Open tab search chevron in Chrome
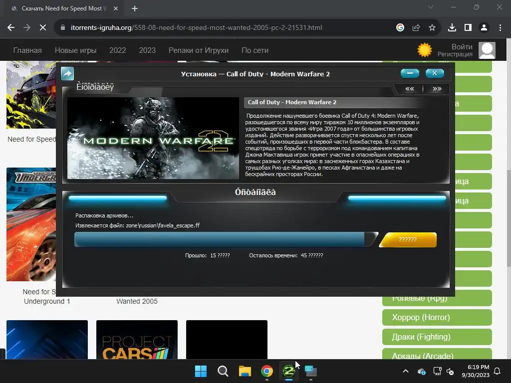The width and height of the screenshot is (511, 383). coord(431,7)
